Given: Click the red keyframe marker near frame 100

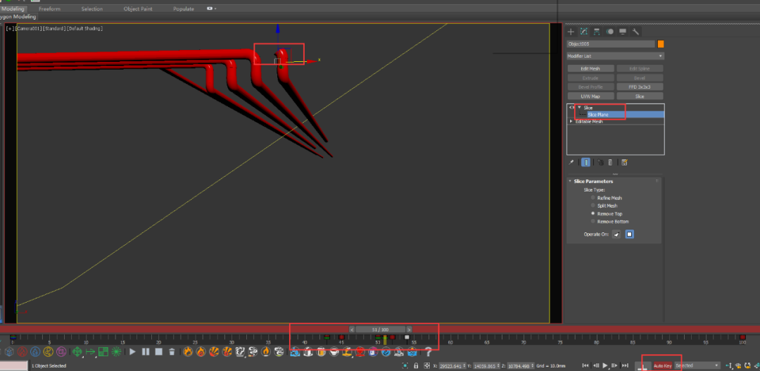Looking at the screenshot, I should click(x=742, y=337).
